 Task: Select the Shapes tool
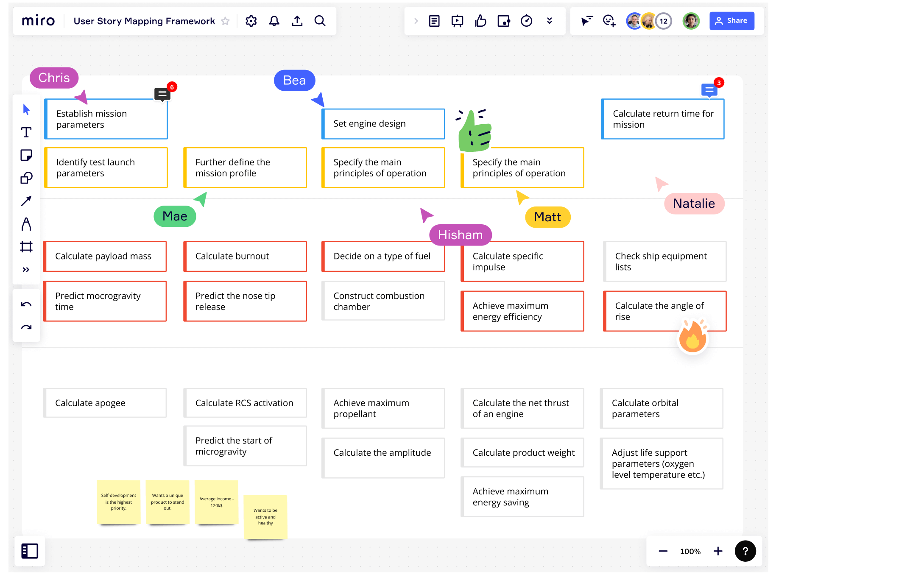(26, 178)
